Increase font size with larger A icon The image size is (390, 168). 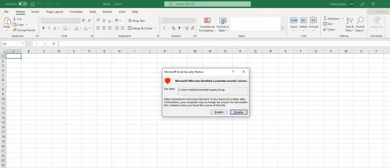point(83,21)
